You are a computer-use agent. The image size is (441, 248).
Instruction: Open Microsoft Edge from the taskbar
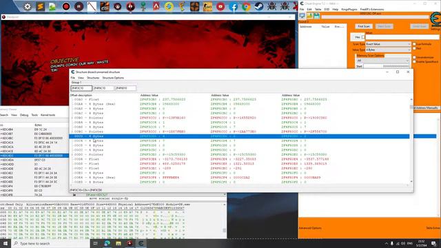point(107,243)
